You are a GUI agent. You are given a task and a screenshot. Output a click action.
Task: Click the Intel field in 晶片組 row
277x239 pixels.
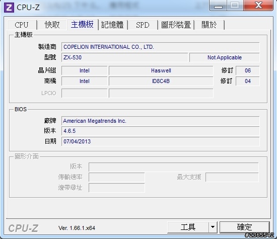(85, 70)
